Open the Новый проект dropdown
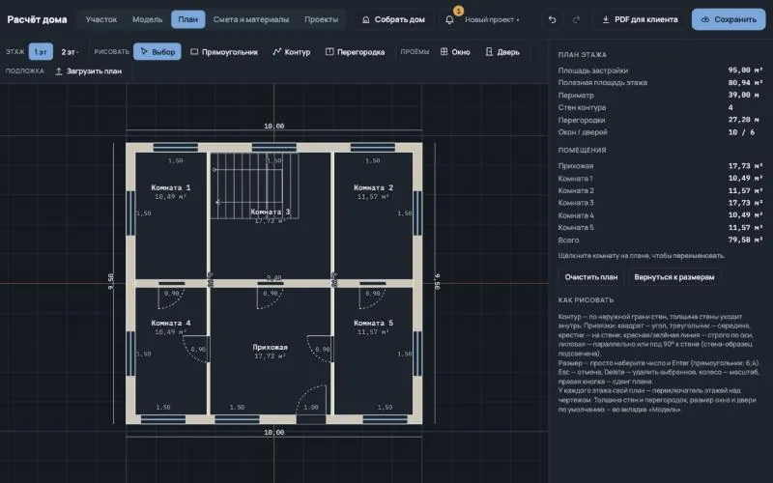773x483 pixels. [492, 19]
